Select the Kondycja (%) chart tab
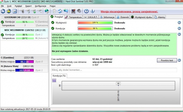The width and height of the screenshot is (183, 112). [59, 76]
